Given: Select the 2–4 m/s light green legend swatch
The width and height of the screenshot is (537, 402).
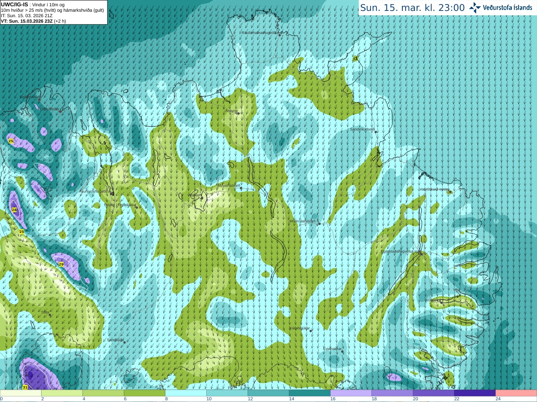Looking at the screenshot, I should point(62,393).
